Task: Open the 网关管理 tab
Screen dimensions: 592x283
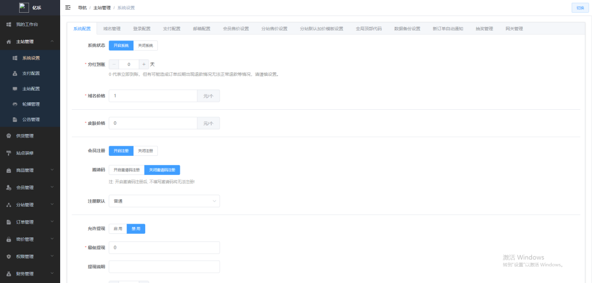Action: point(514,29)
